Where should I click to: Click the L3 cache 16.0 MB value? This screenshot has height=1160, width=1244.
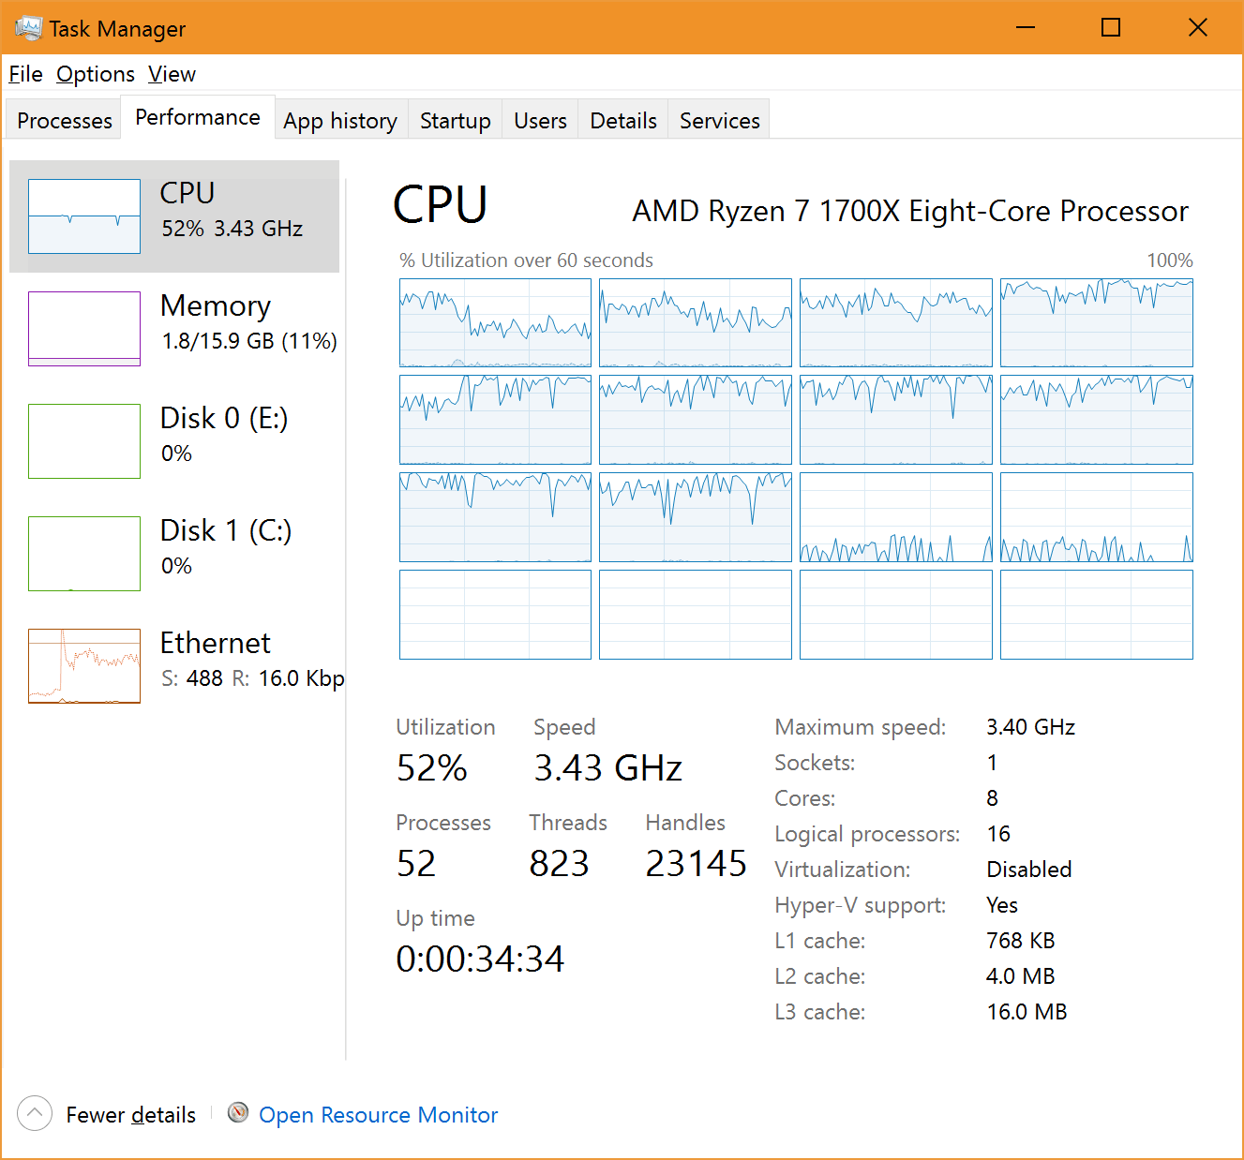pos(1027,1012)
